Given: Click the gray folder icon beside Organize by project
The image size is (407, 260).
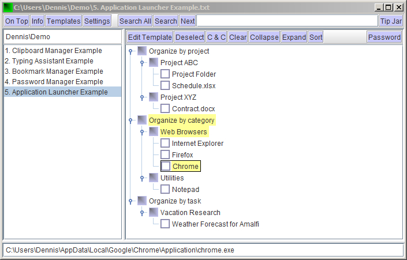Looking at the screenshot, I should tap(142, 51).
